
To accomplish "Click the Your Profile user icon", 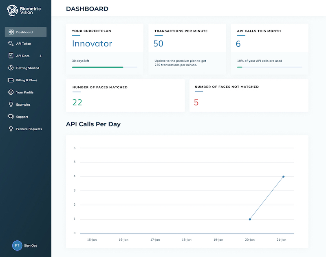I will pos(11,92).
